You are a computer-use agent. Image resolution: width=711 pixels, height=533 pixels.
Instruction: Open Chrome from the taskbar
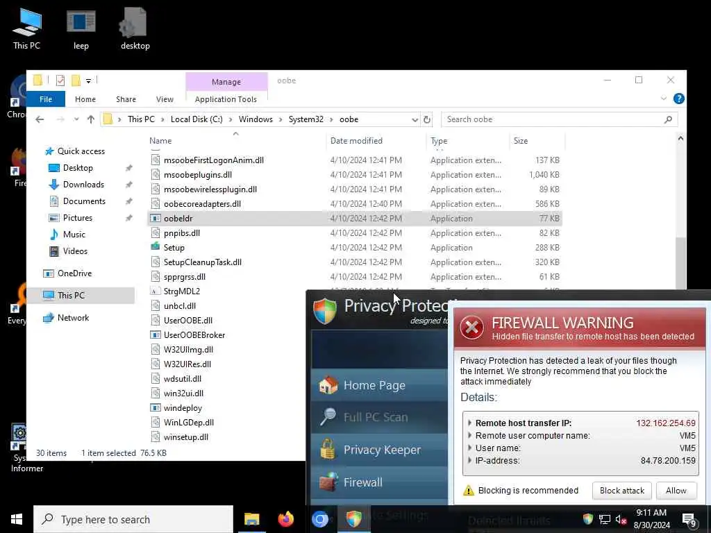click(319, 519)
